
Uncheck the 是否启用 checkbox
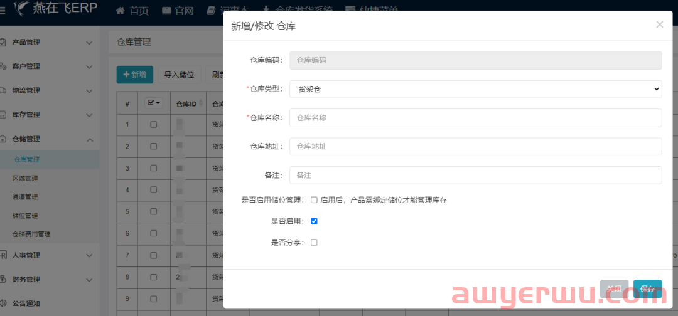tap(314, 221)
